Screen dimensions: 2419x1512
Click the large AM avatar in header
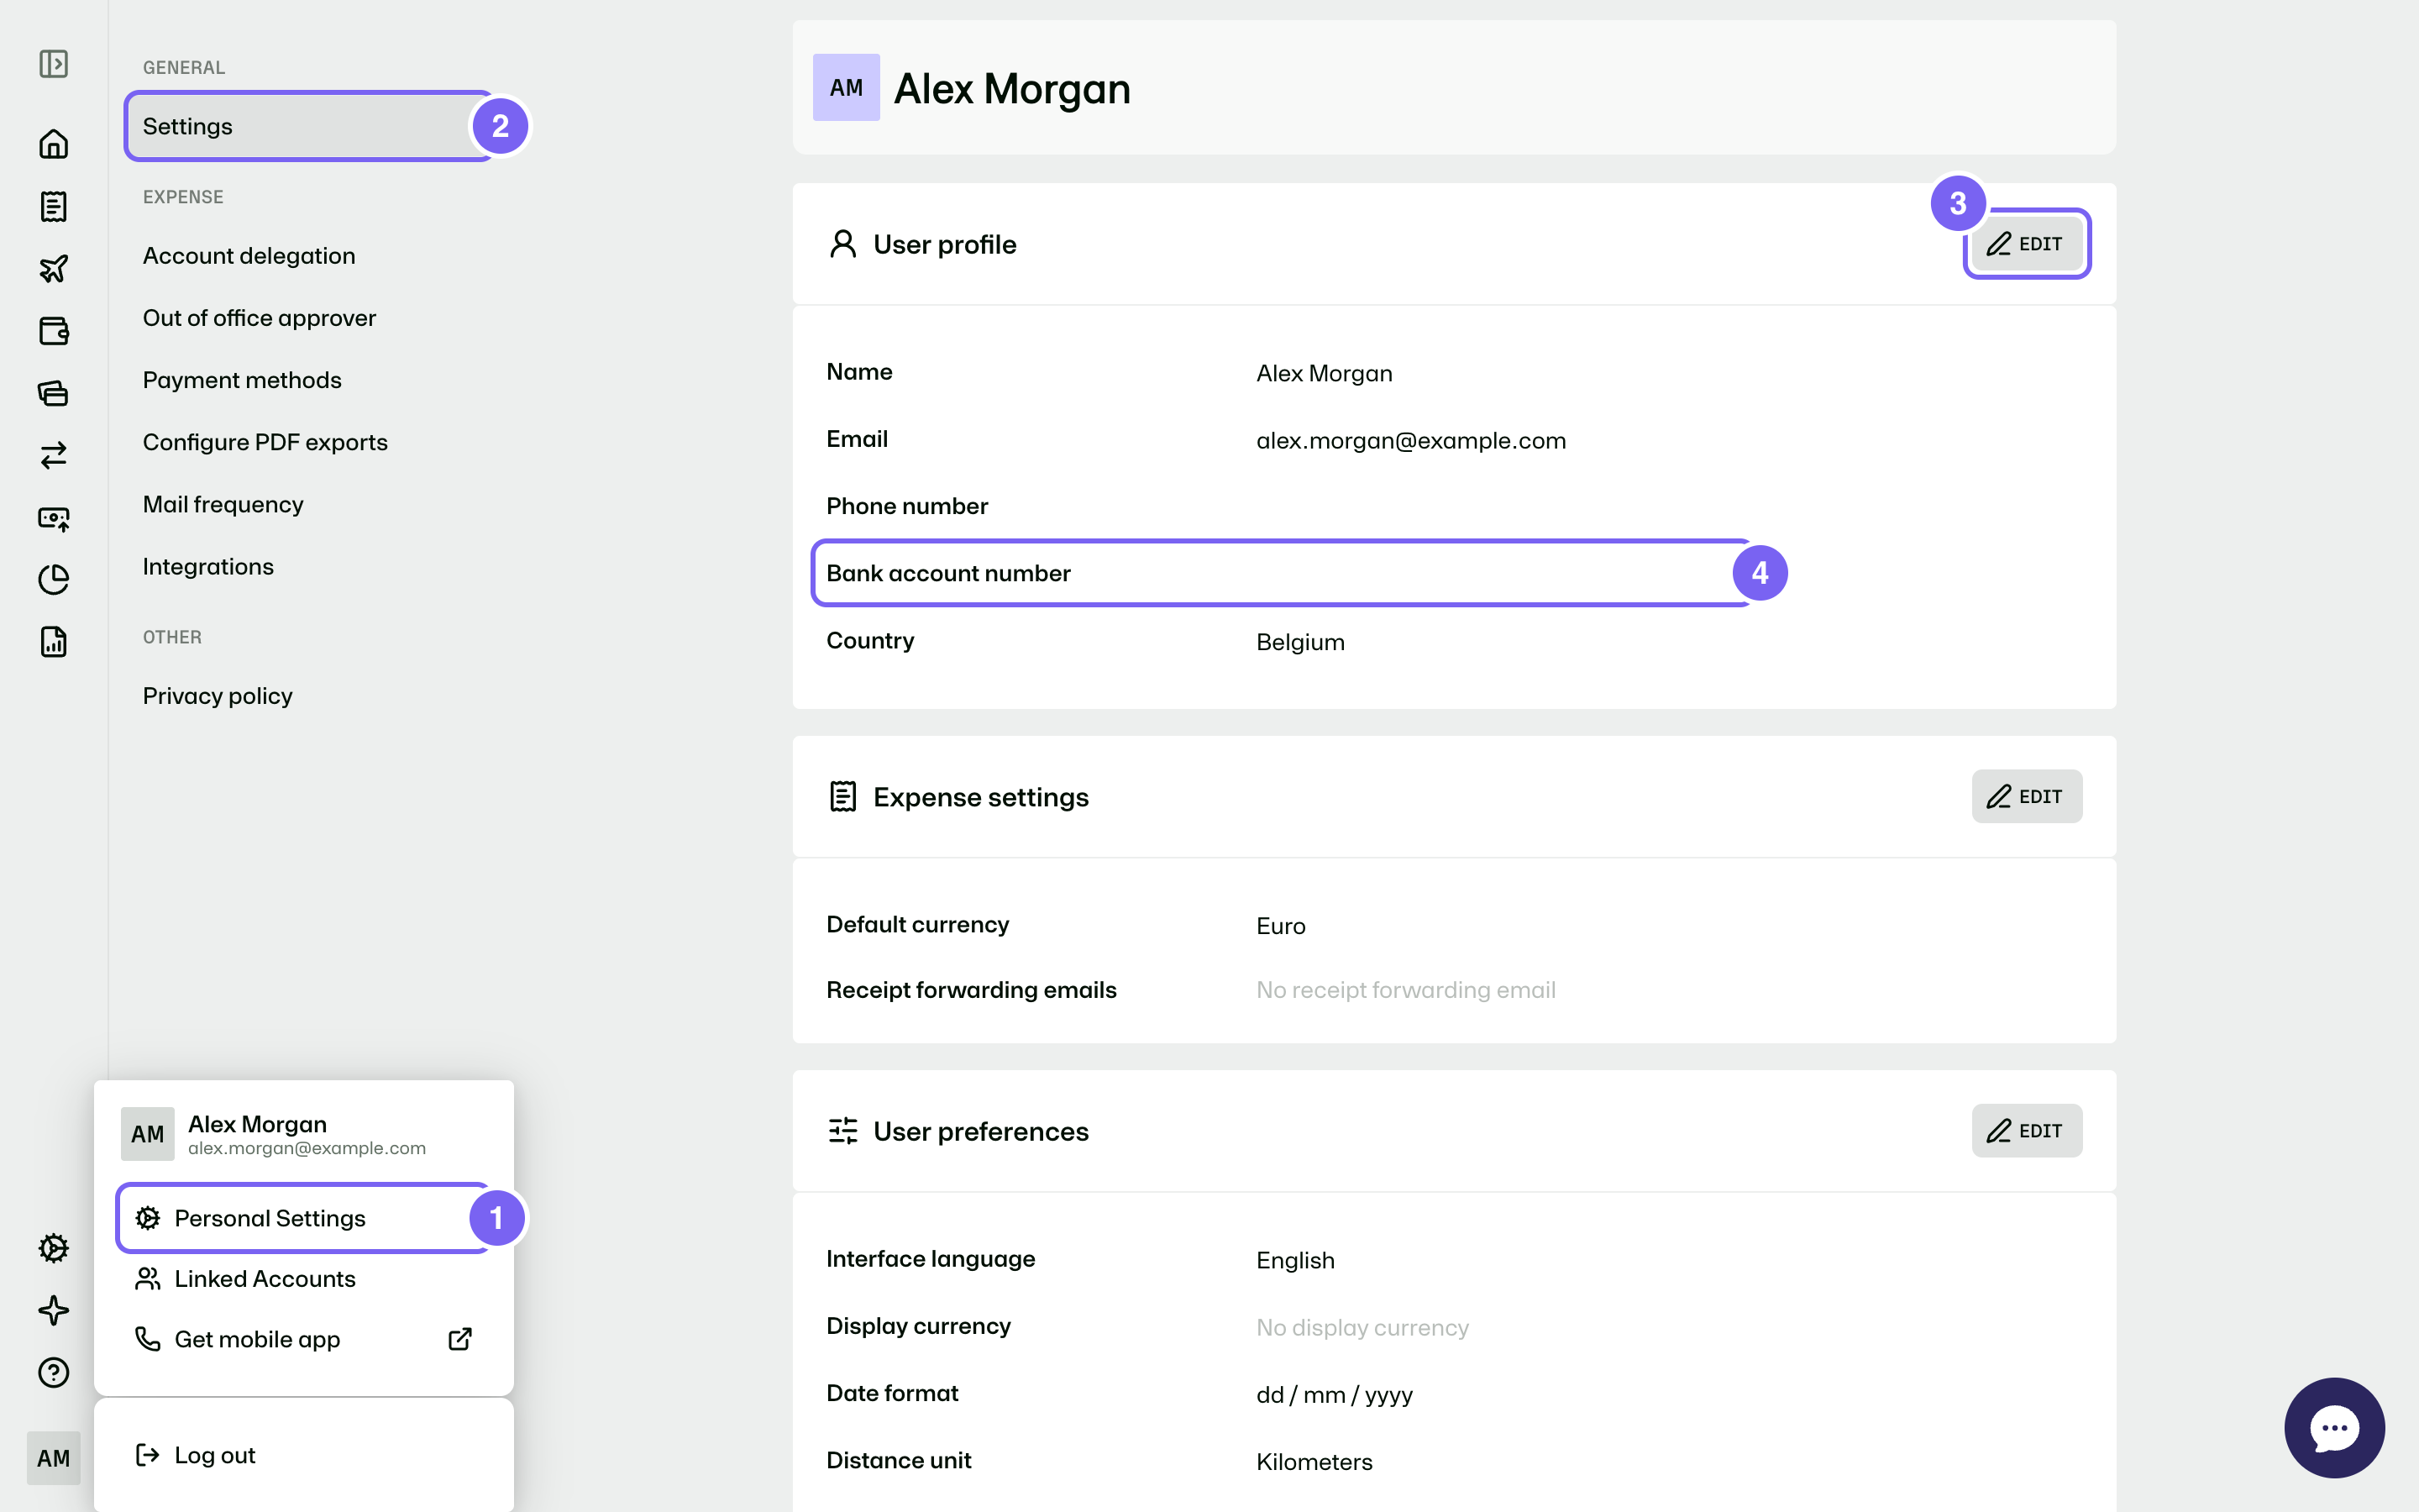(x=846, y=87)
